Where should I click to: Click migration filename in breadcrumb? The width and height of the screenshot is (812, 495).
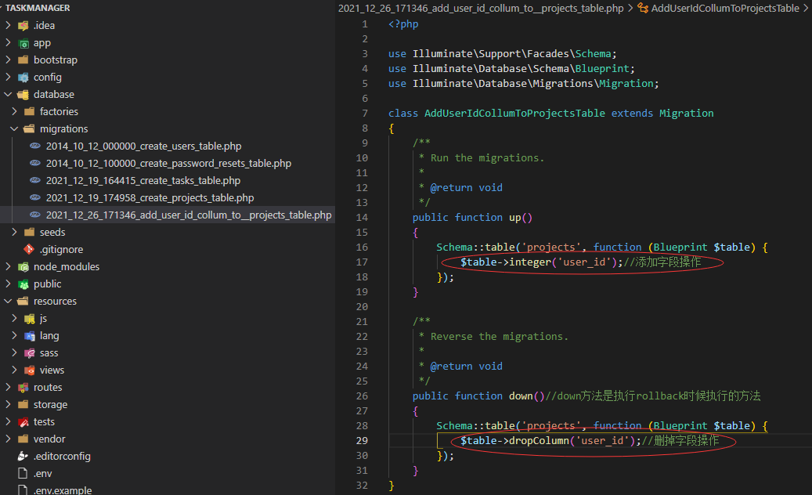[481, 9]
